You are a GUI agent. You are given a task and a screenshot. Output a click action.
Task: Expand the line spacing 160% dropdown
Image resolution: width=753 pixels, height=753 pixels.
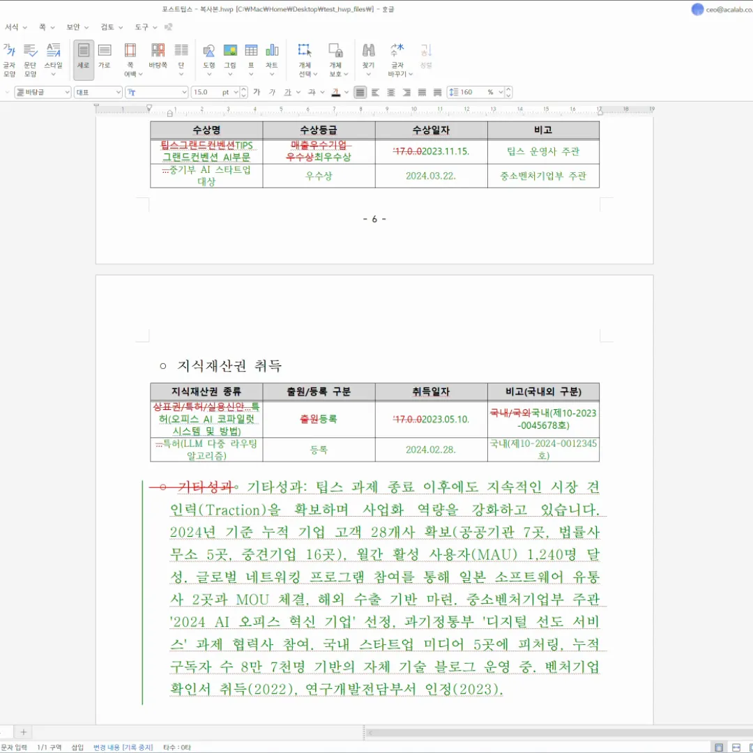tap(499, 92)
